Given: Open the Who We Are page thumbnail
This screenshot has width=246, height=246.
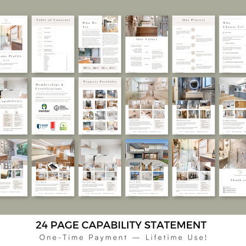Looking at the screenshot, I should tap(100, 44).
